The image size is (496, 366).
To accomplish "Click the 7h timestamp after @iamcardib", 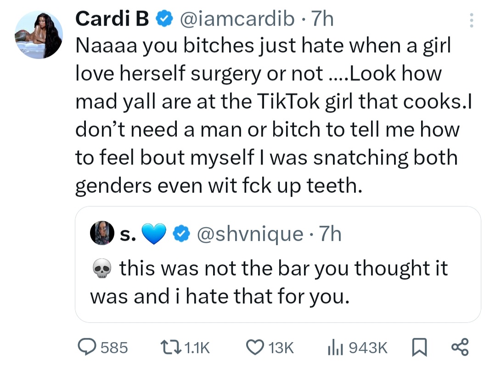I will 322,19.
